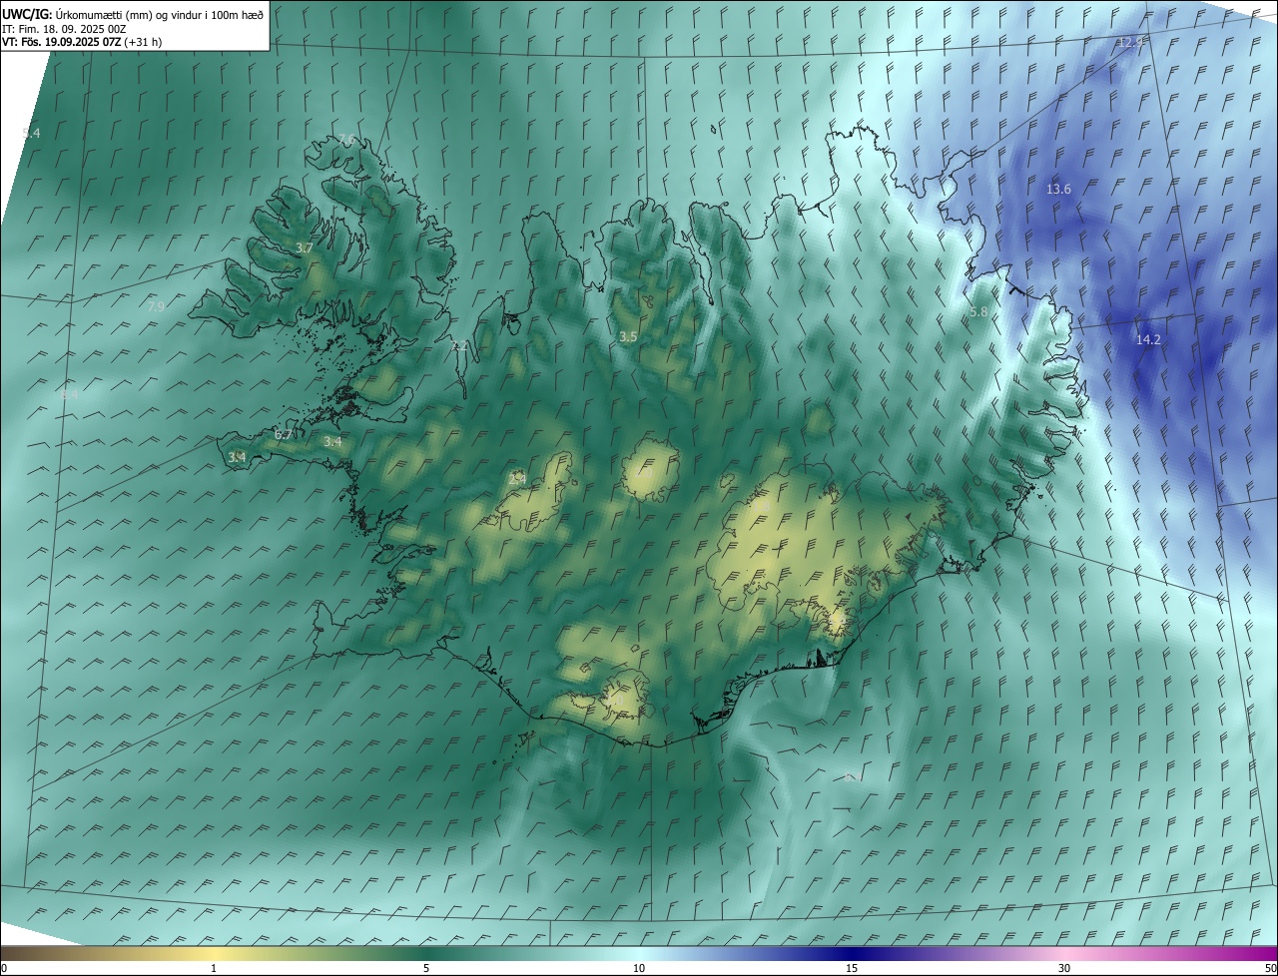Click the "1" tick on the color scale
The width and height of the screenshot is (1278, 976).
click(214, 968)
